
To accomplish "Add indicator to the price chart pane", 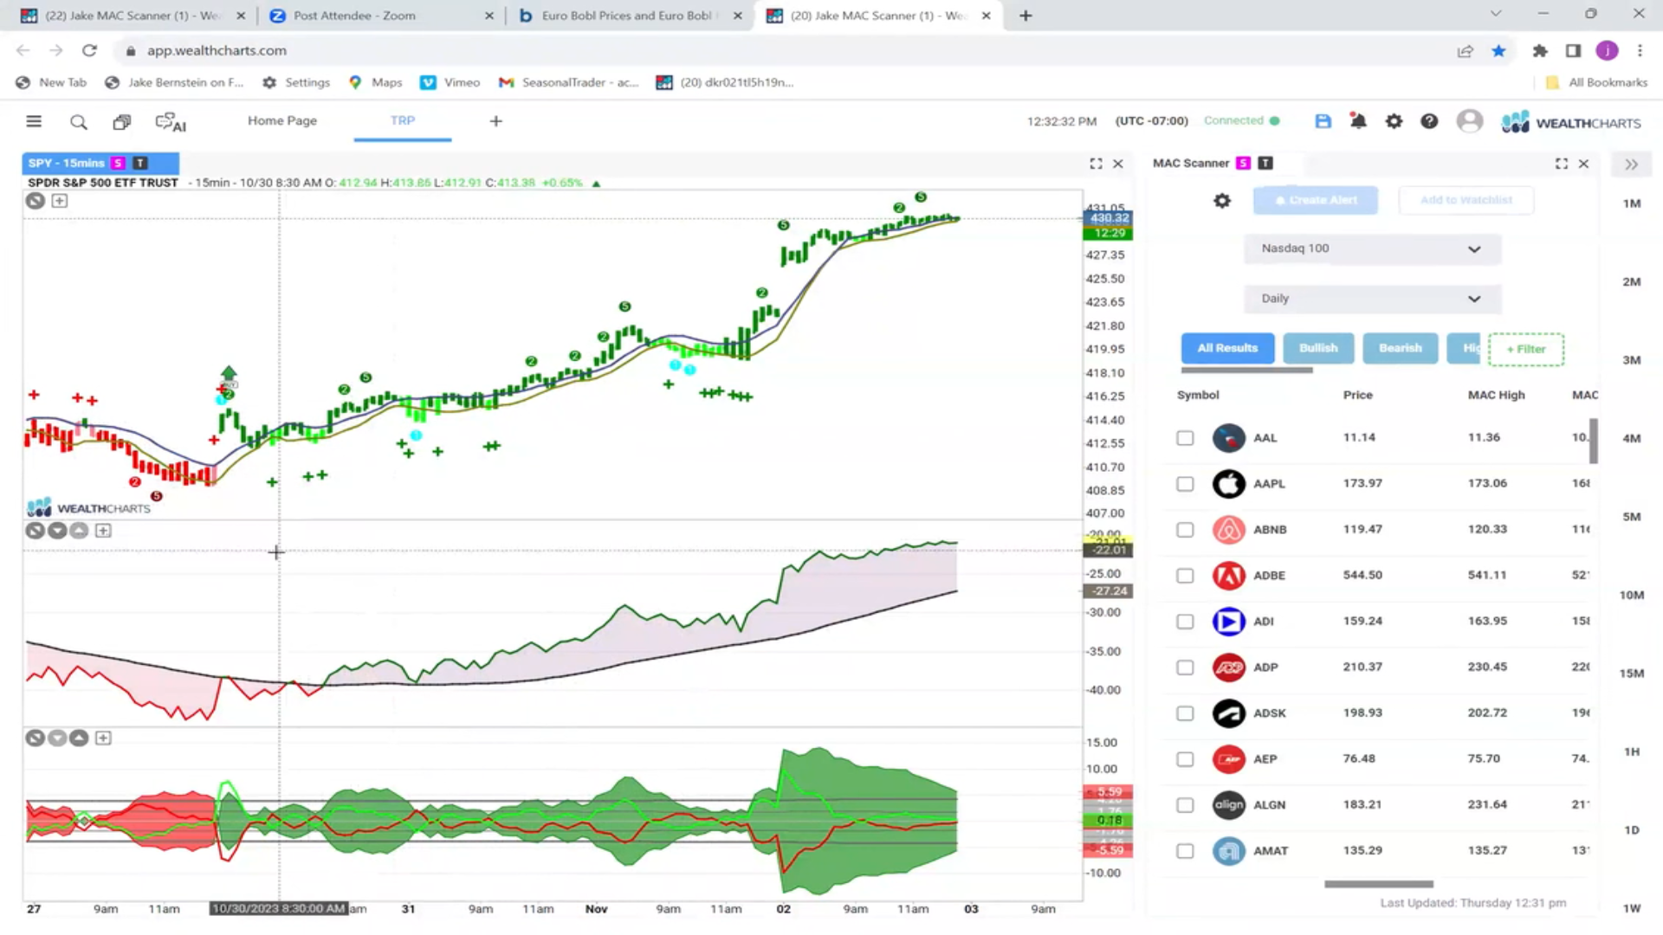I will (x=60, y=201).
